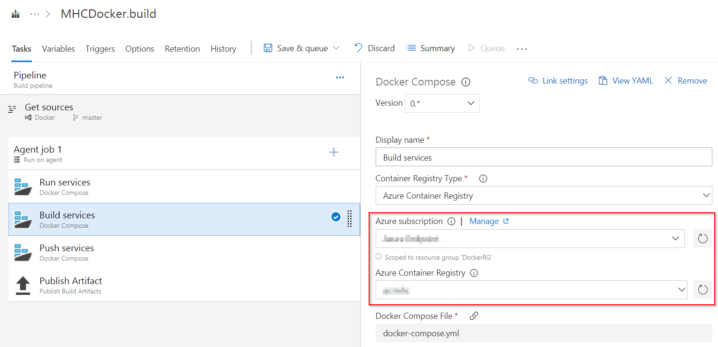Click the Build services drag handle
Viewport: 718px width, 347px height.
click(349, 219)
